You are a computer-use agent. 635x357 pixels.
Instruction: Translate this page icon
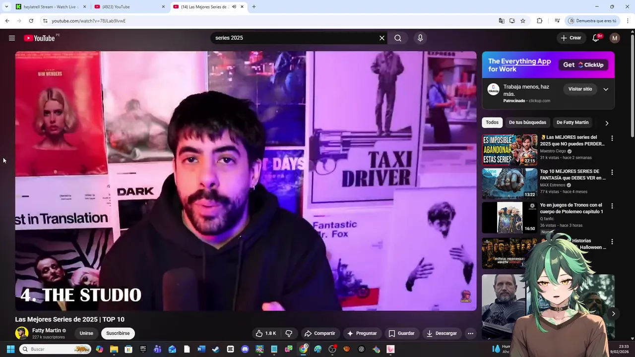click(x=502, y=21)
